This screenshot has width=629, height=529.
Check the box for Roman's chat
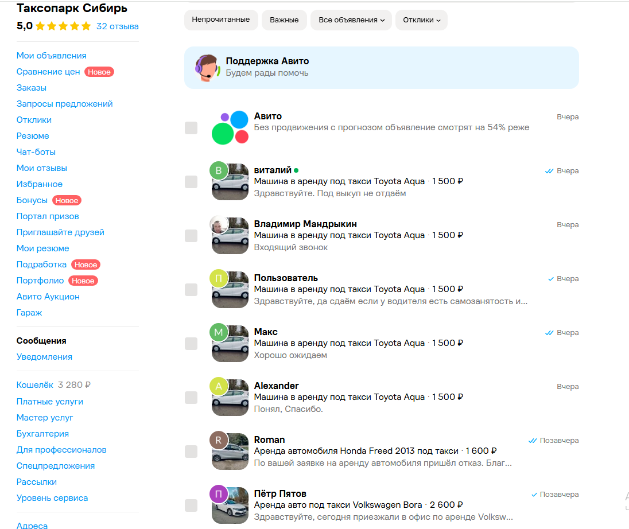(x=191, y=452)
